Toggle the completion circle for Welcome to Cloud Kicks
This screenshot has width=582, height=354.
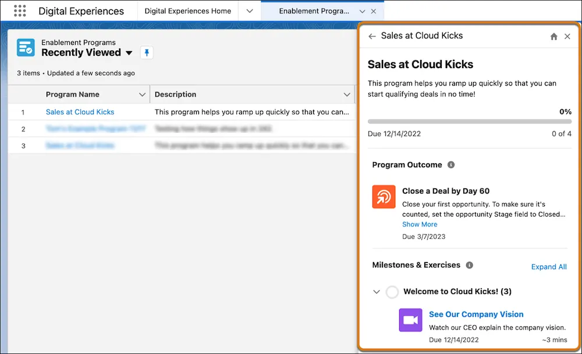(x=392, y=292)
